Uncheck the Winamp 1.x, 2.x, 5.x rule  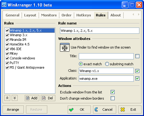coord(7,30)
